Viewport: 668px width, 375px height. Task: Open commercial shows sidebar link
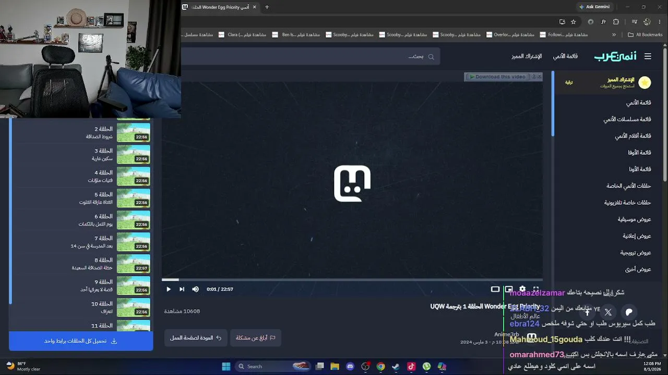637,236
